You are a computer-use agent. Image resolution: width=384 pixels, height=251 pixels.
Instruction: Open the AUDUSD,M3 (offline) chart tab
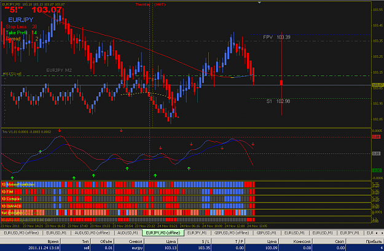click(92, 233)
